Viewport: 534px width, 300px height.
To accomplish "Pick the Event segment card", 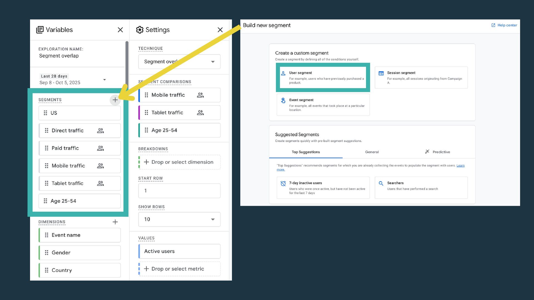I will (323, 104).
